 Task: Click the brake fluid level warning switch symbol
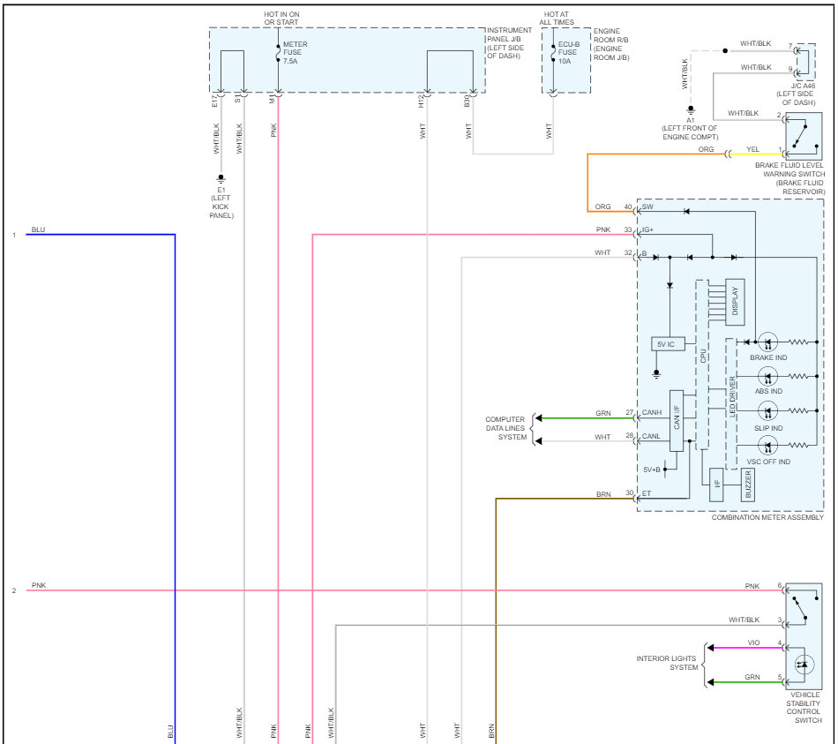point(804,136)
